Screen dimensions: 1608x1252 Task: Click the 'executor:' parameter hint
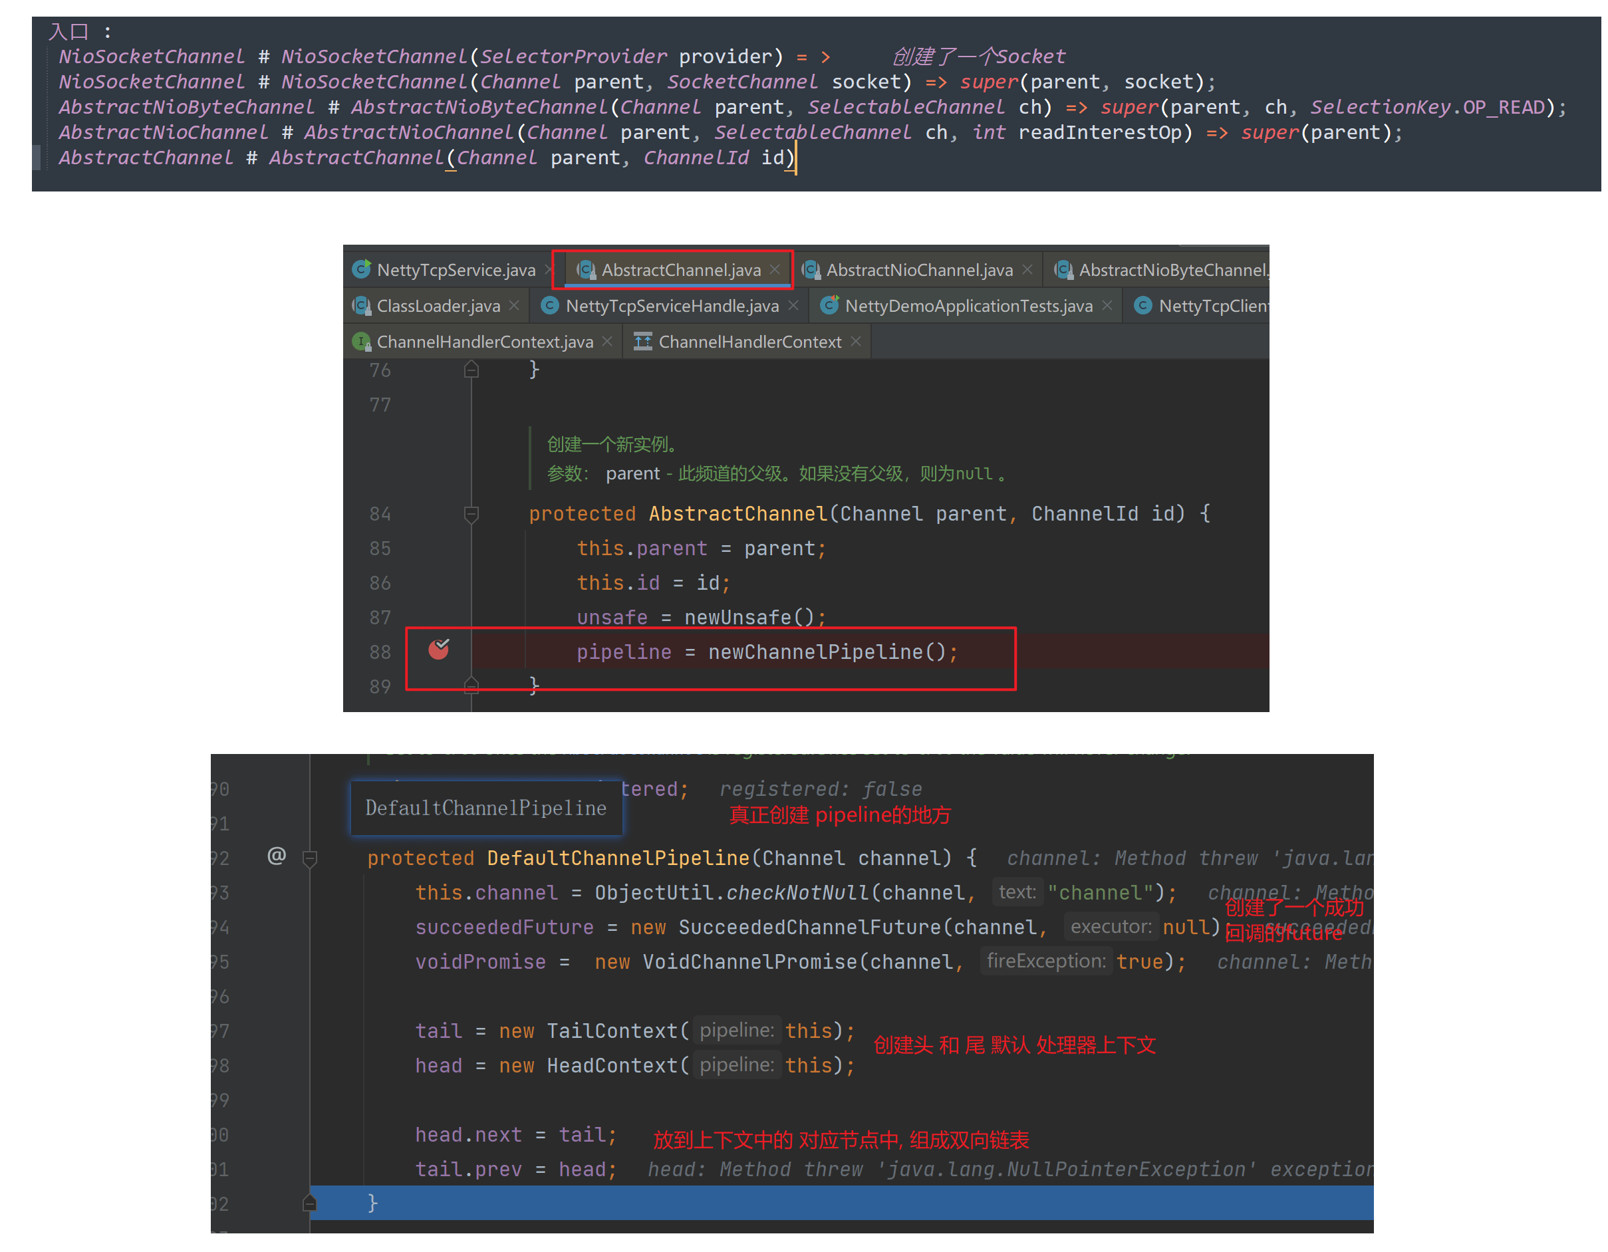pyautogui.click(x=1111, y=928)
